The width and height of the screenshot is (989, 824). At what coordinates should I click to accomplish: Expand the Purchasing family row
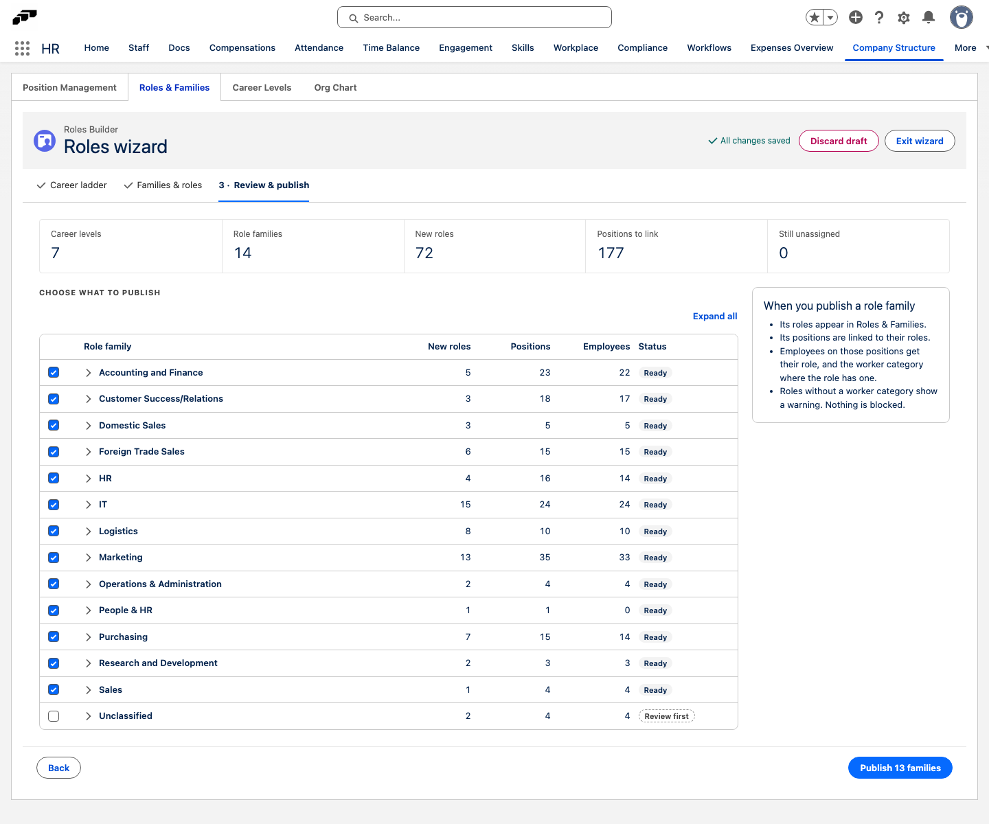pyautogui.click(x=88, y=637)
